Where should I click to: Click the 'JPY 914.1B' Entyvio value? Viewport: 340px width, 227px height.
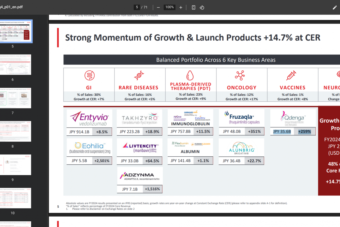click(x=80, y=132)
